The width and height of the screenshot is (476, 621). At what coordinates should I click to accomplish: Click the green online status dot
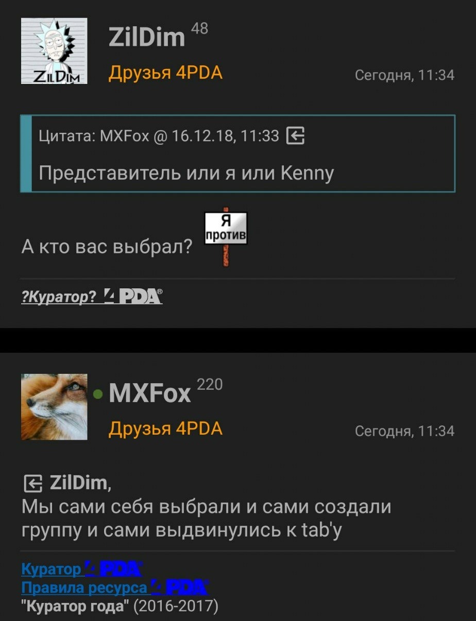98,395
